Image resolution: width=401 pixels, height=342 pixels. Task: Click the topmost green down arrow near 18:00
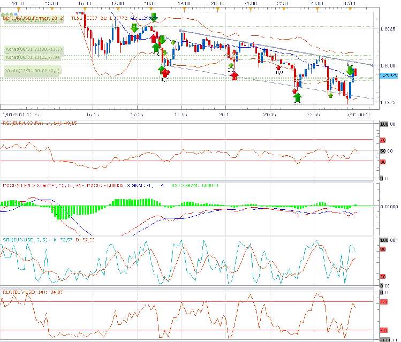[154, 17]
